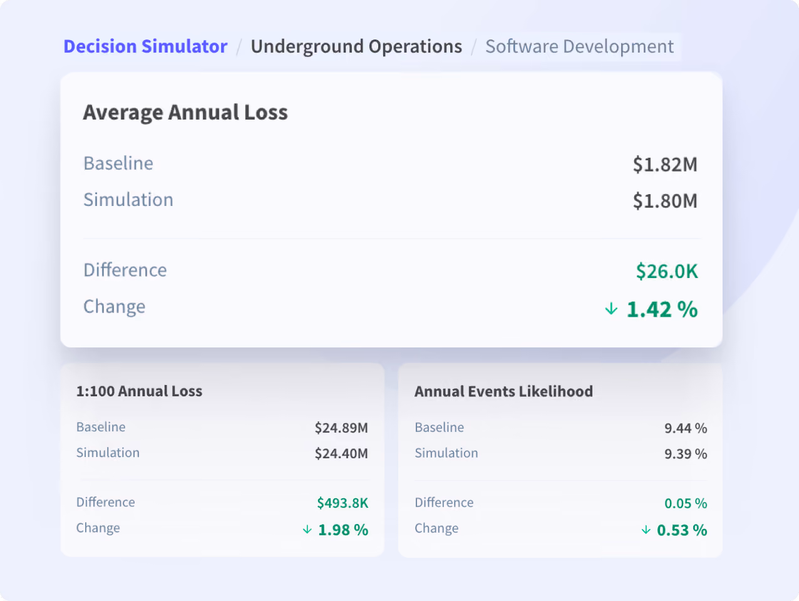The width and height of the screenshot is (799, 601).
Task: Click the 9.39 % simulation value
Action: tap(686, 455)
